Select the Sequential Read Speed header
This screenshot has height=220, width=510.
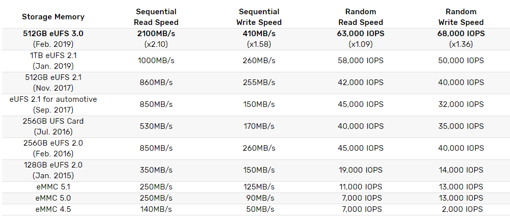point(156,17)
